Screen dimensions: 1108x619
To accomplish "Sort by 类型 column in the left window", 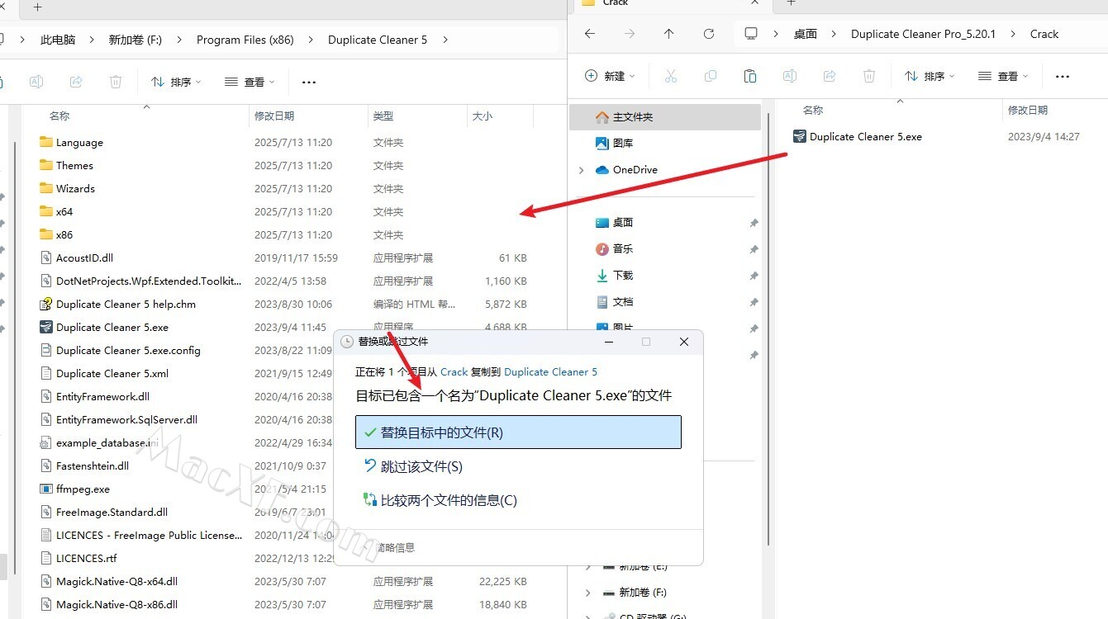I will pyautogui.click(x=383, y=116).
